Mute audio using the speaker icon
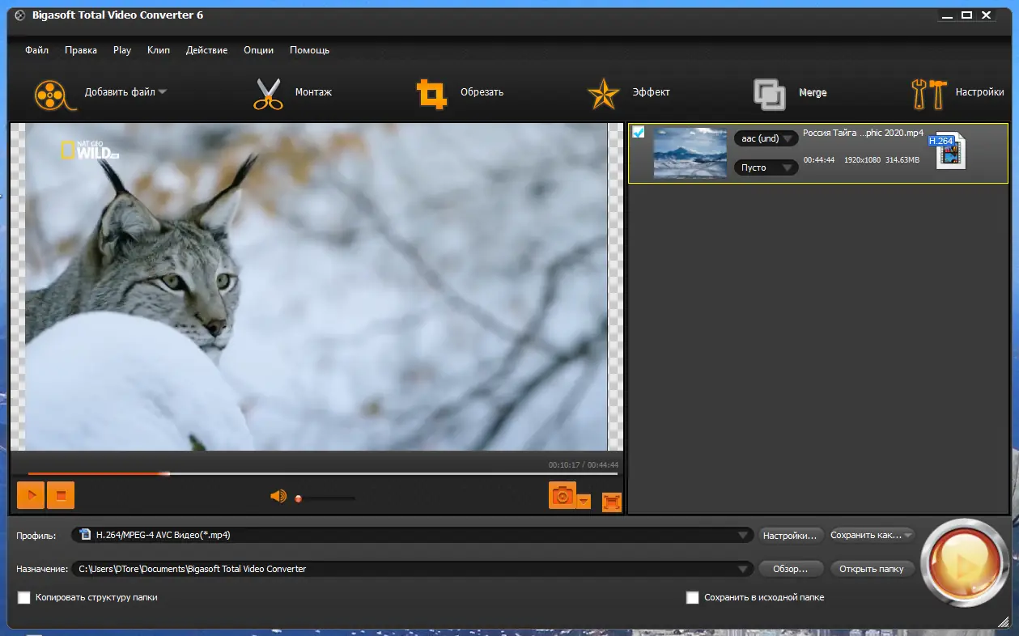The height and width of the screenshot is (636, 1019). (278, 496)
